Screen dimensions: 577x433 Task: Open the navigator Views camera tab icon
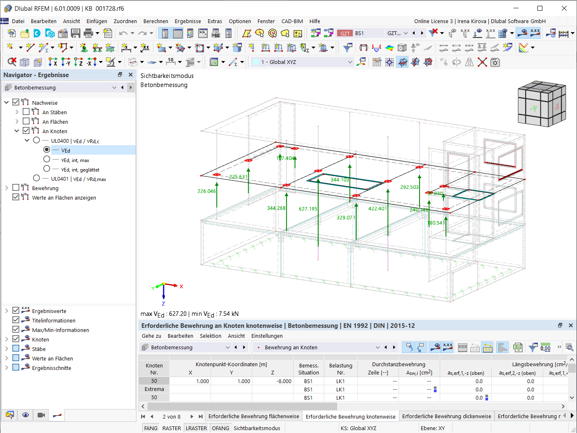41,415
